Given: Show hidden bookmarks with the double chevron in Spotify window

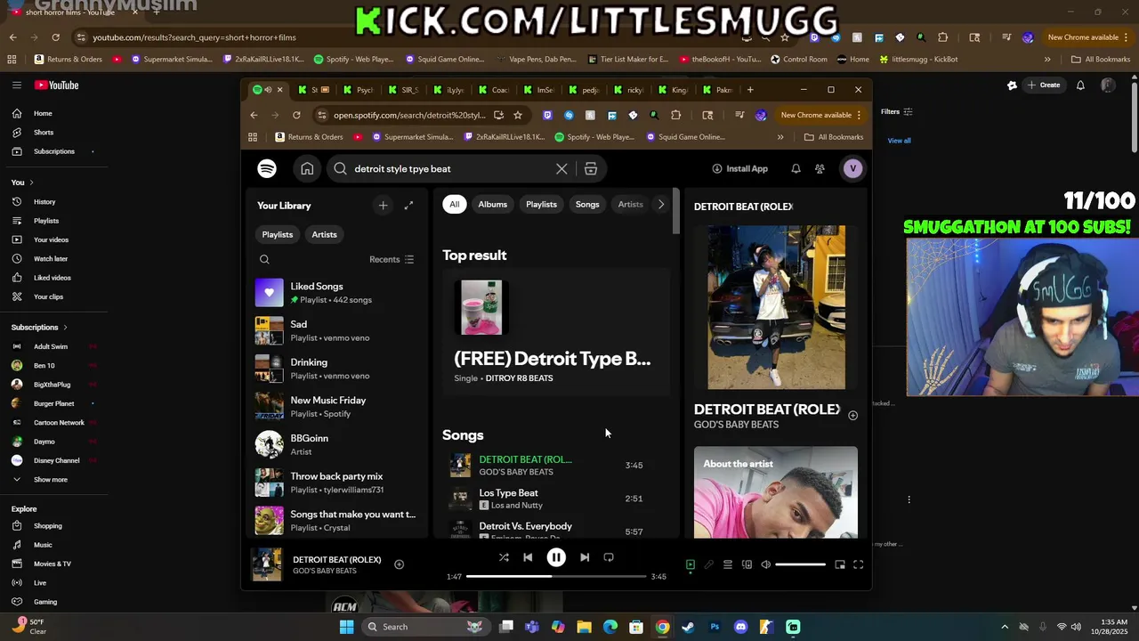Looking at the screenshot, I should coord(780,137).
